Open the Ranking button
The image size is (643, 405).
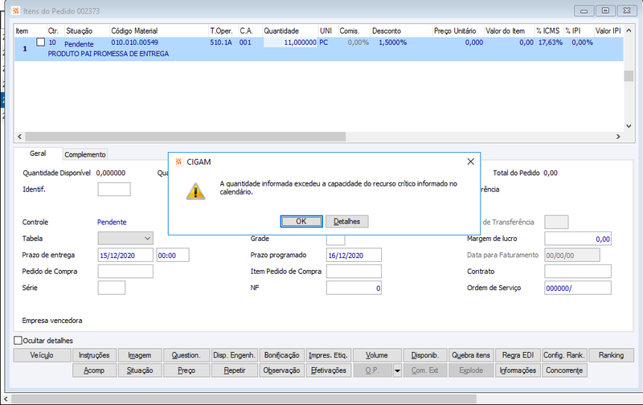(x=611, y=355)
